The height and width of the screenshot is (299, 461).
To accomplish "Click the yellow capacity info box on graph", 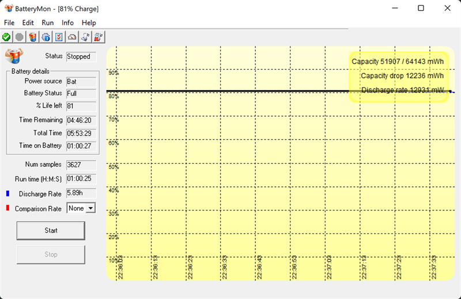I will coord(398,76).
